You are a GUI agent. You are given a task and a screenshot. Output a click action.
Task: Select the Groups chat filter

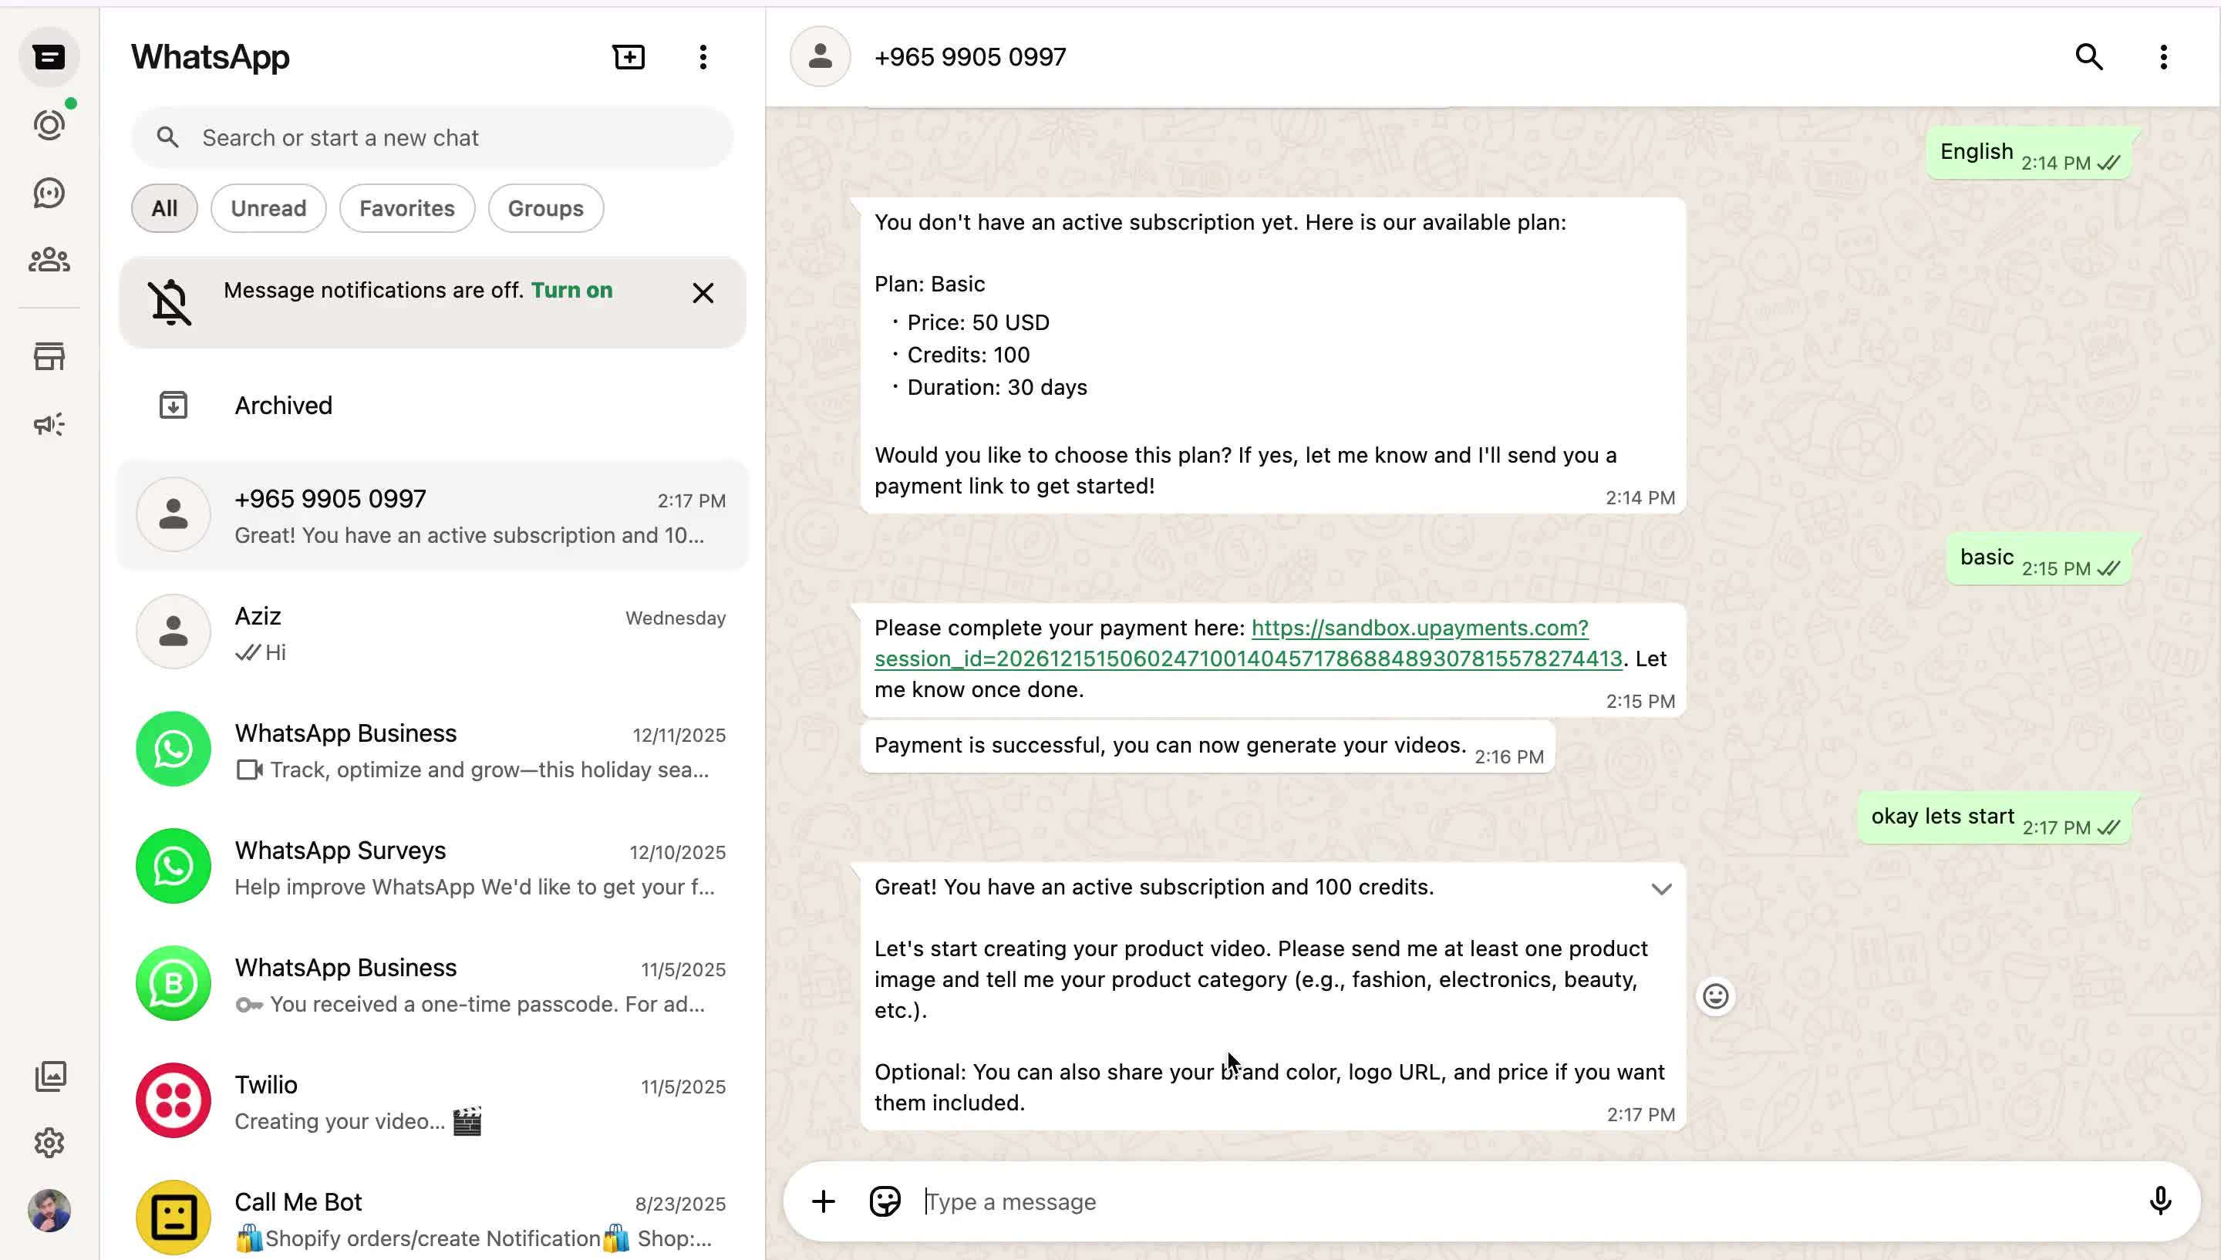(546, 208)
